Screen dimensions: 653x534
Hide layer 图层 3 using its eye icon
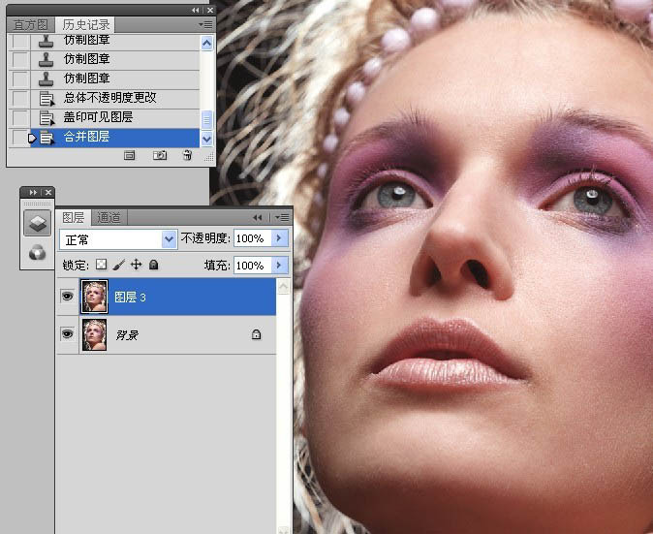click(68, 298)
